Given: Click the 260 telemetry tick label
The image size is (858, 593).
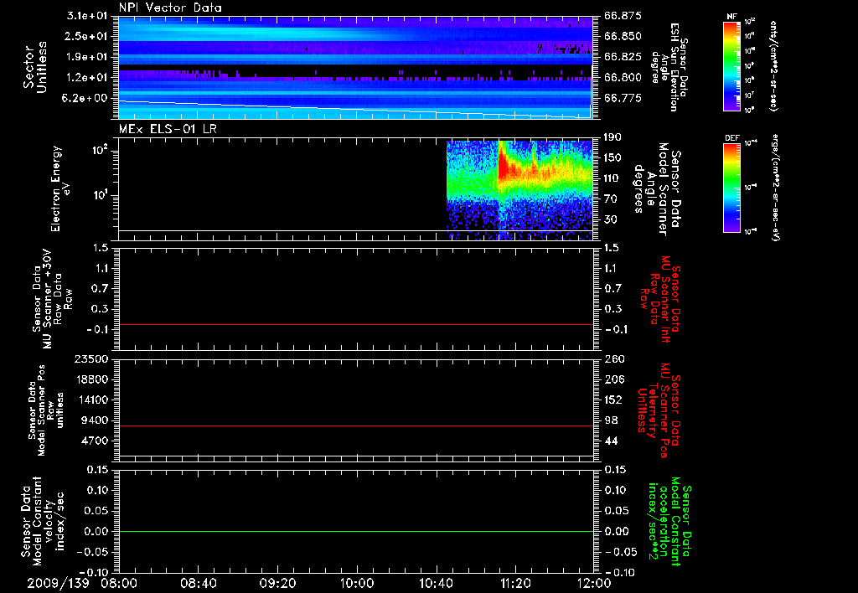Looking at the screenshot, I should (x=613, y=359).
